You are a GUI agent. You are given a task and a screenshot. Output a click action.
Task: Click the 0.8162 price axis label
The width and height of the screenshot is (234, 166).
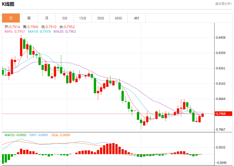click(221, 84)
